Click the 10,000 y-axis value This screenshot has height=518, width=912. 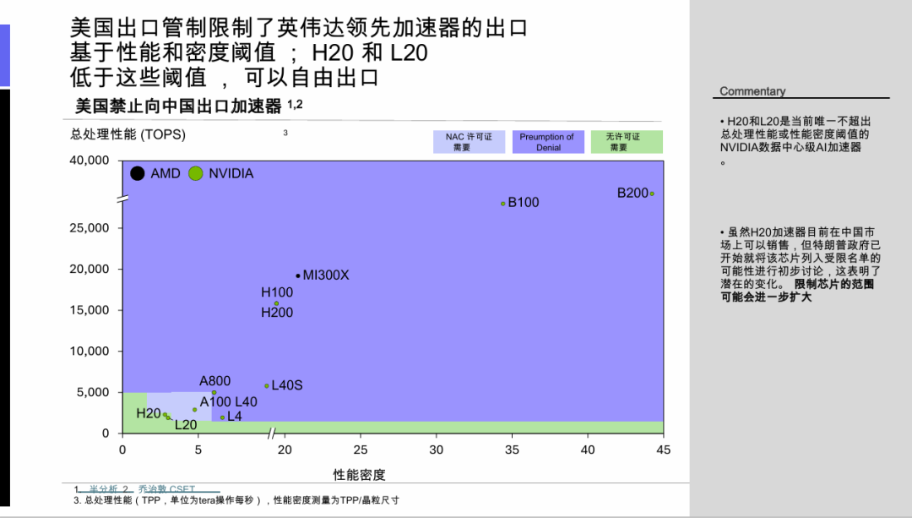[89, 351]
